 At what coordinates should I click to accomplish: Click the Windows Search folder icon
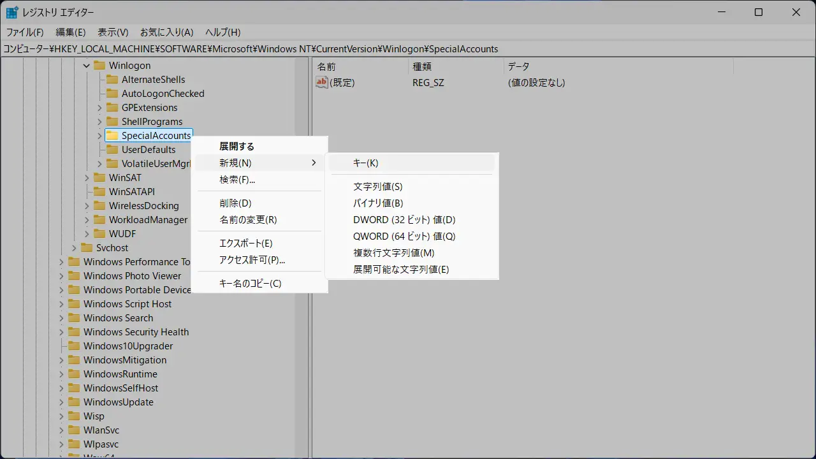click(x=74, y=318)
